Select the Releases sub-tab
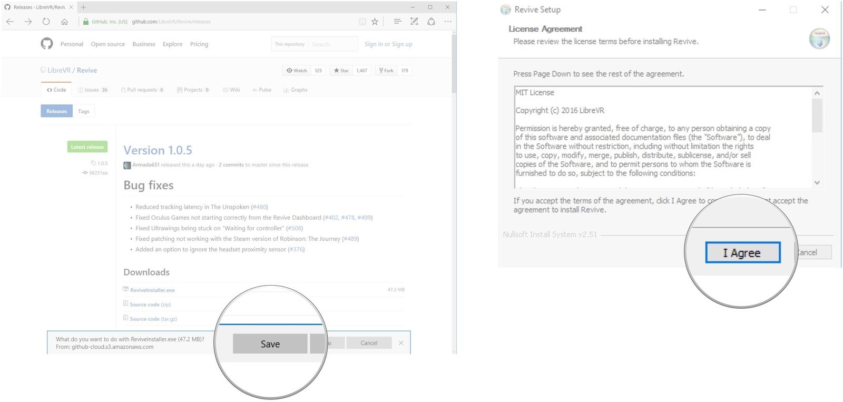The height and width of the screenshot is (402, 843). 56,111
